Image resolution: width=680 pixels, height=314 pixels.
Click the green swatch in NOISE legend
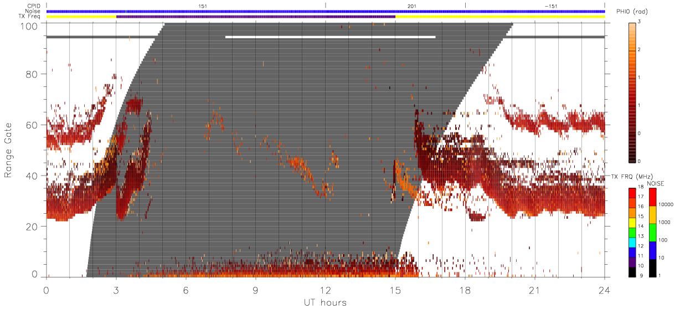[x=652, y=233]
